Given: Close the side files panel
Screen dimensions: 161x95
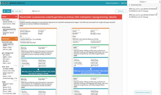Looking at the screenshot, I should 143,2.
